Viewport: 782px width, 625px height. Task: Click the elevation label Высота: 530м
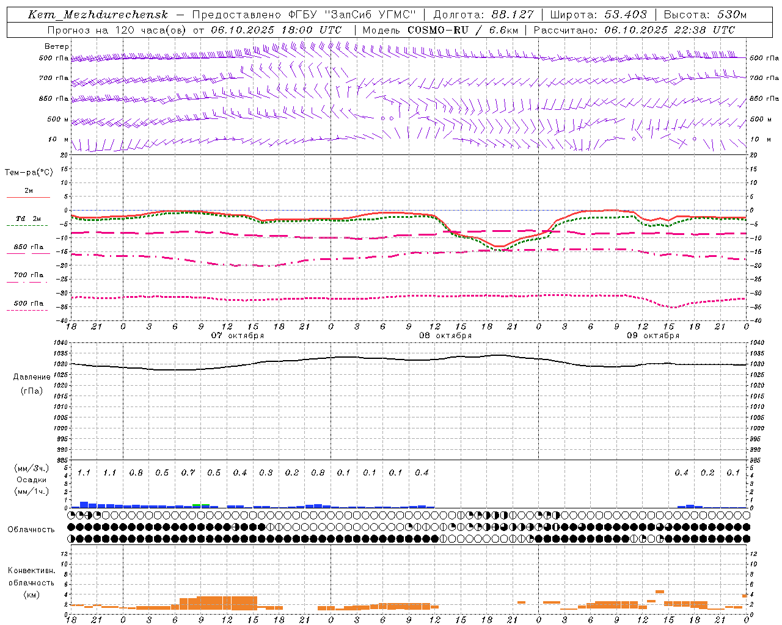tap(705, 15)
